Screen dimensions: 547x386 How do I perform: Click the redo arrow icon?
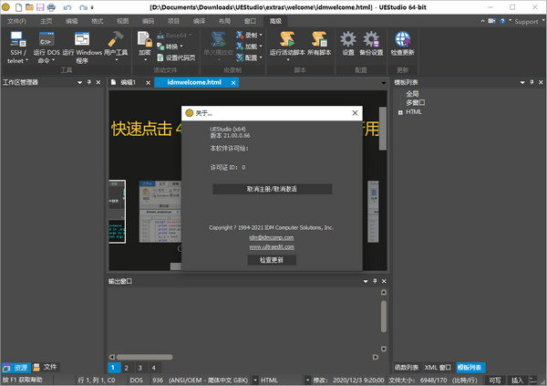click(x=83, y=7)
